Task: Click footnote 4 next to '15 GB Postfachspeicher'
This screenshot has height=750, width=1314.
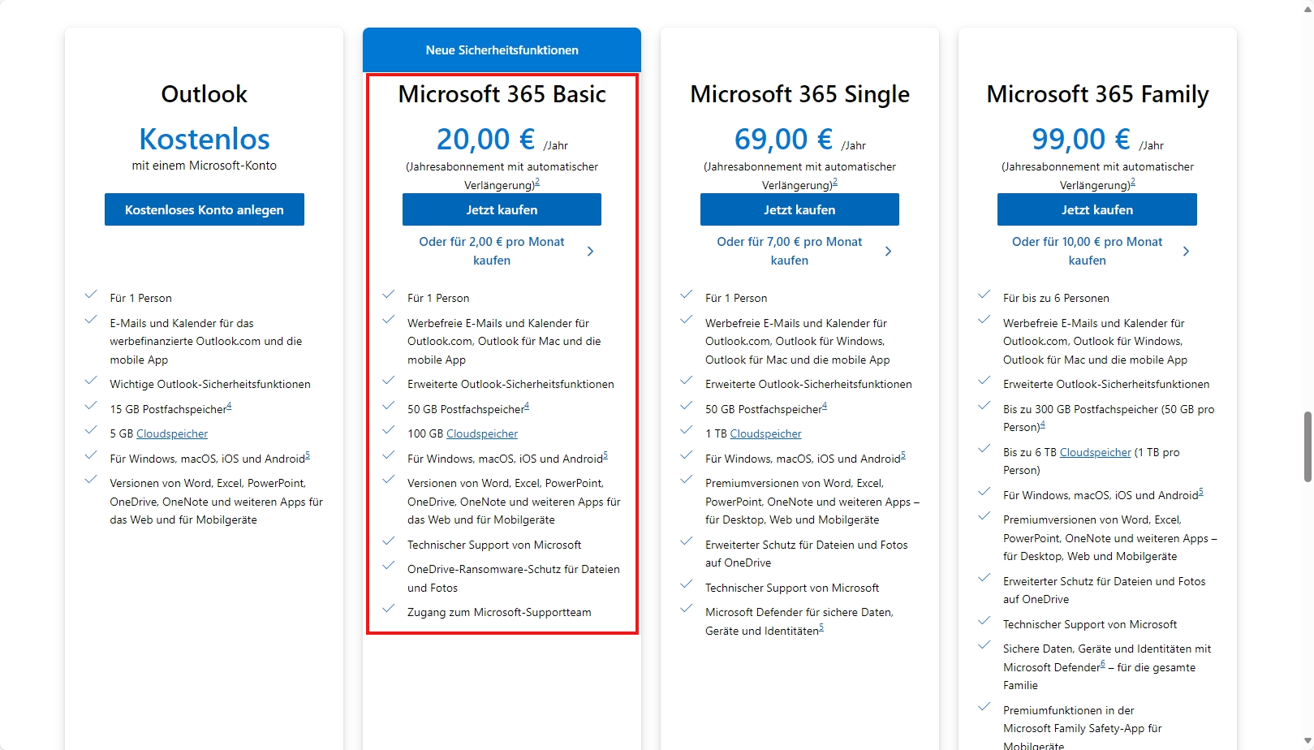Action: 229,406
